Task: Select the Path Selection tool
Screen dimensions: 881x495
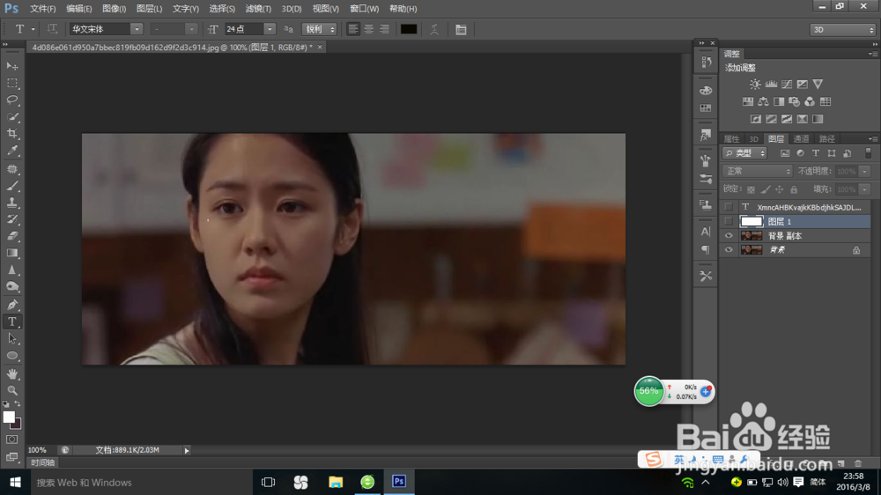Action: click(x=12, y=339)
